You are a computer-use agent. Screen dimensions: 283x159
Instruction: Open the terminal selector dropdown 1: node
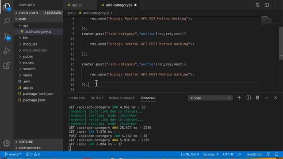210,98
